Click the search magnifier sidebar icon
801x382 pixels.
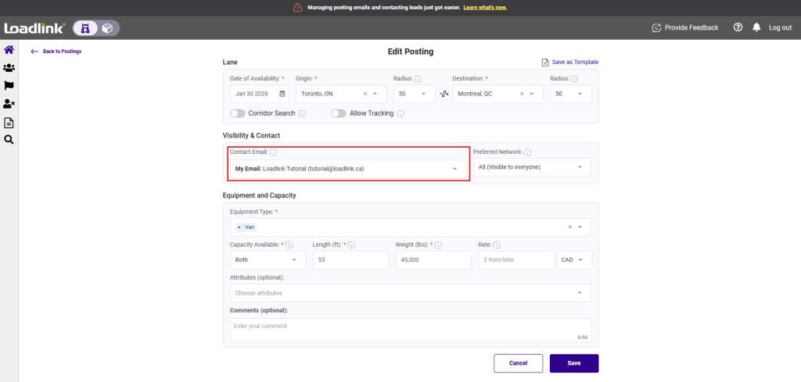(9, 140)
